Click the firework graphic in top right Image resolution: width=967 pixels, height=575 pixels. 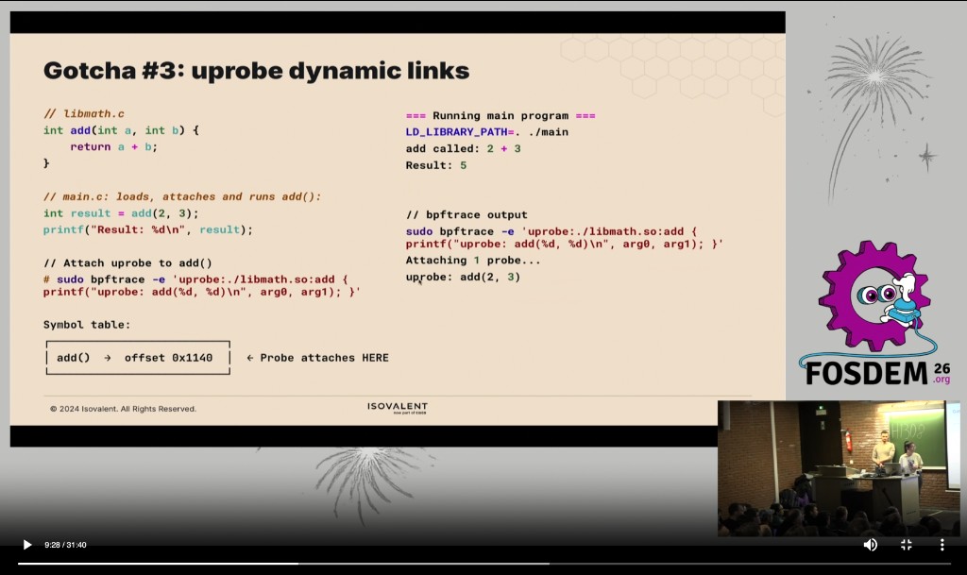(x=874, y=94)
